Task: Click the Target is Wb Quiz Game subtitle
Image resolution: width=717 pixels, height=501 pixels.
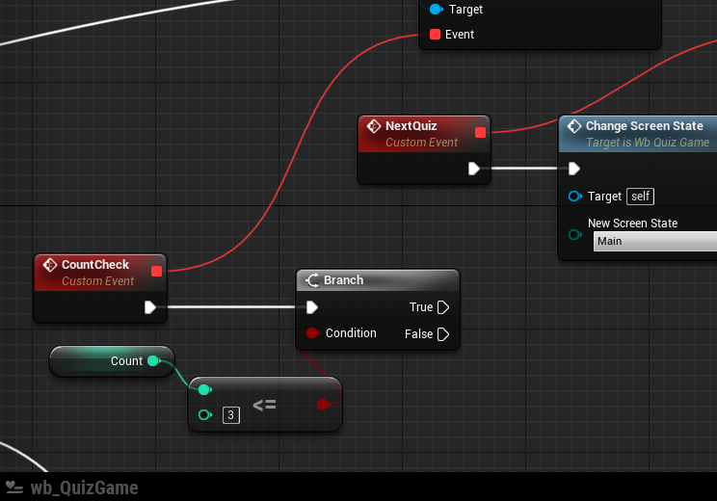Action: 648,143
